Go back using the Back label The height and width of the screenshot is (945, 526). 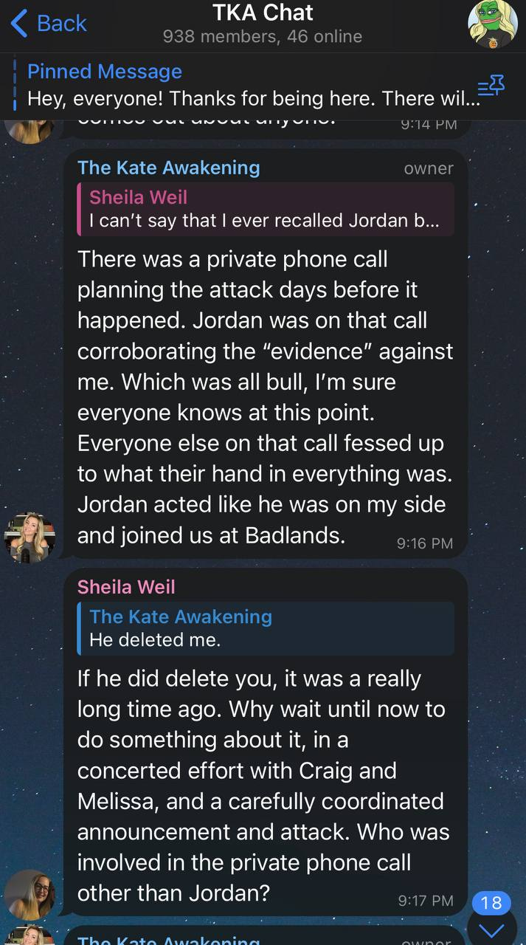(62, 24)
